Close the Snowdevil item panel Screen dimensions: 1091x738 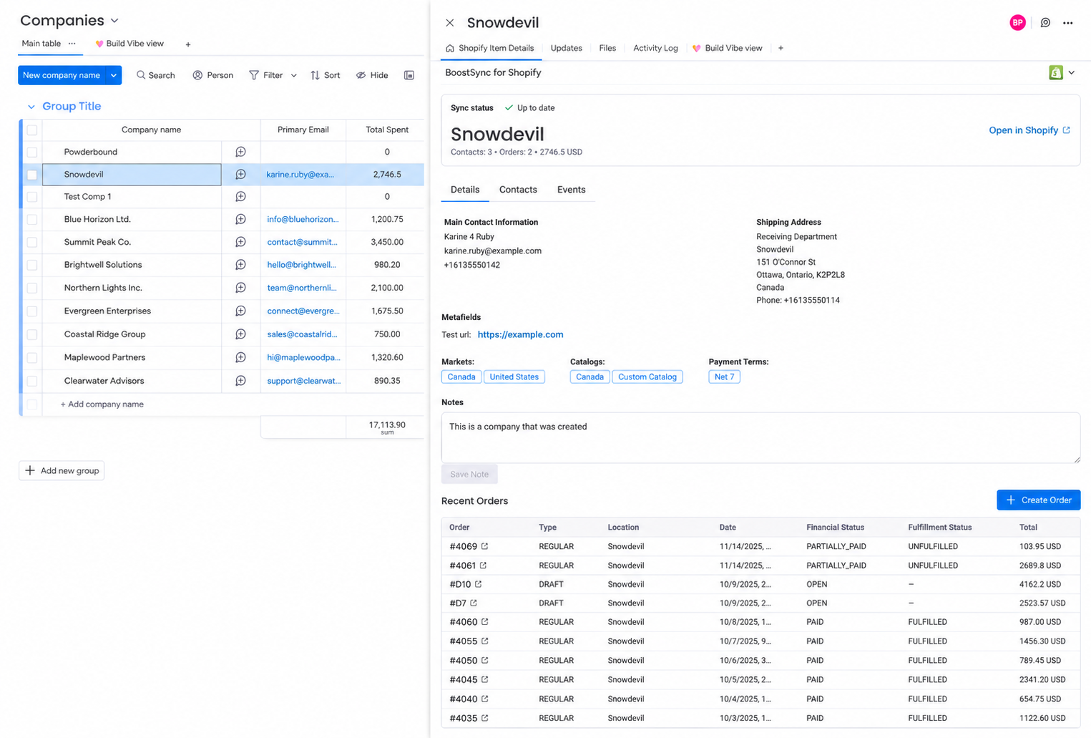tap(449, 23)
